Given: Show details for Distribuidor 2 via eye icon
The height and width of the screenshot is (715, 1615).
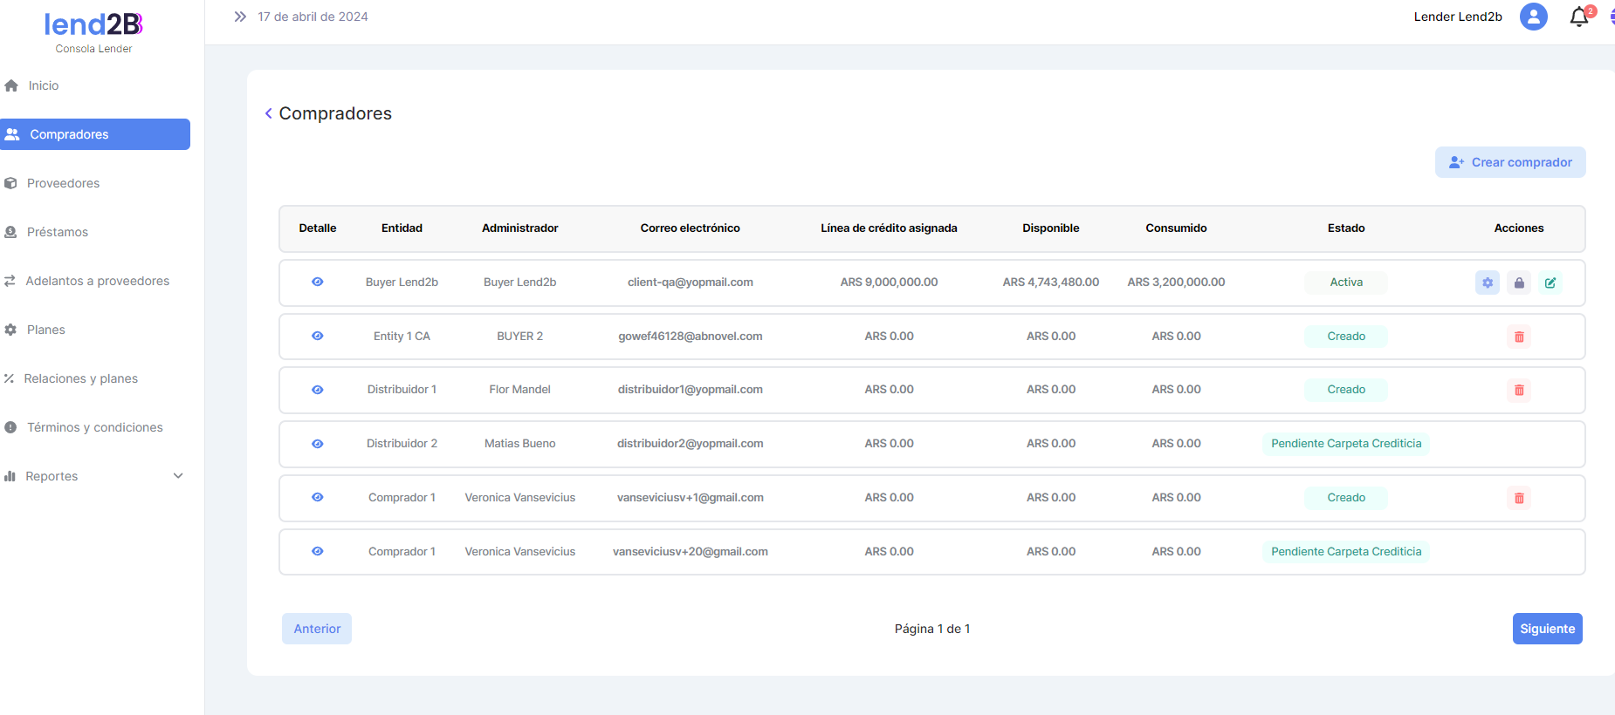Looking at the screenshot, I should [318, 444].
